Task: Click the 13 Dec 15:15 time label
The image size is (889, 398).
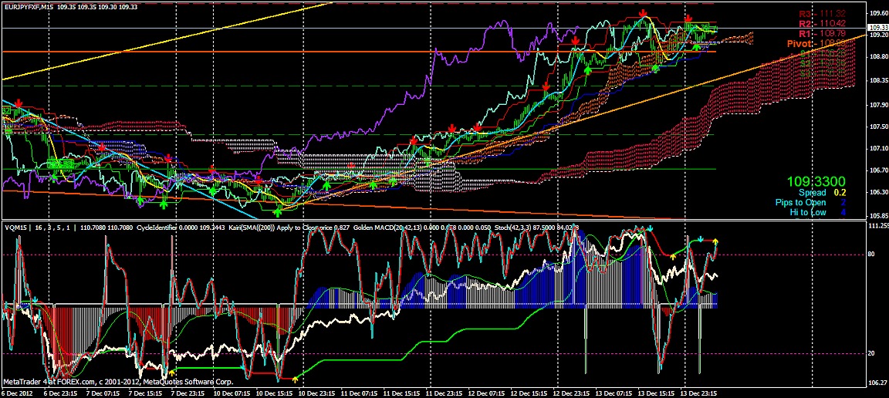Action: 656,393
